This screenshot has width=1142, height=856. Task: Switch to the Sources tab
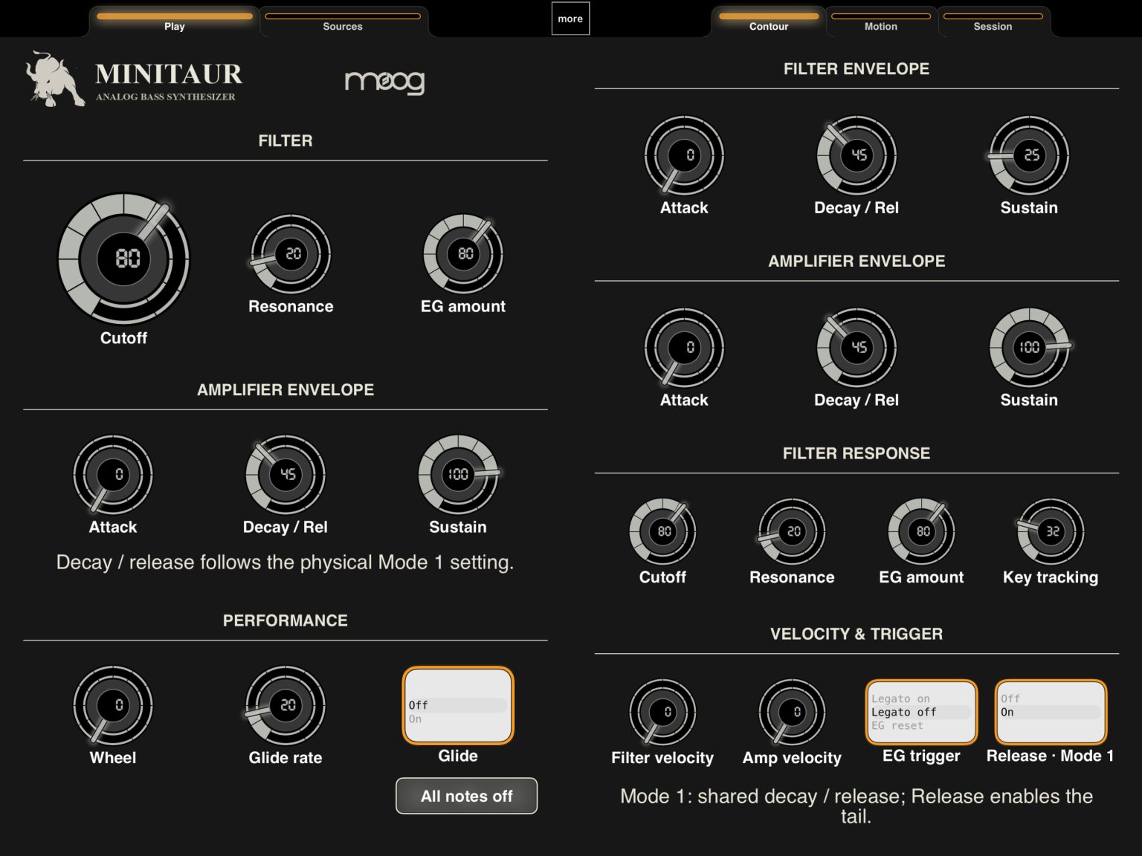[343, 21]
